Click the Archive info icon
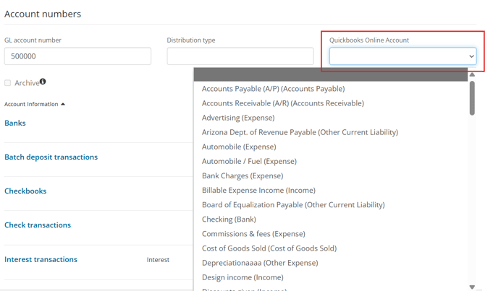Screen dimensions: 485x291 click(x=43, y=82)
